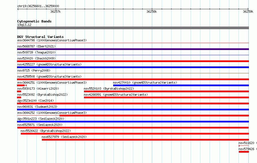Select the nsv4255227 gnomAD blue bar

[x=133, y=67]
